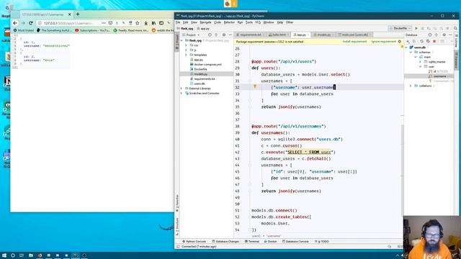The height and width of the screenshot is (259, 461).
Task: Open the TODO tool window
Action: (322, 242)
